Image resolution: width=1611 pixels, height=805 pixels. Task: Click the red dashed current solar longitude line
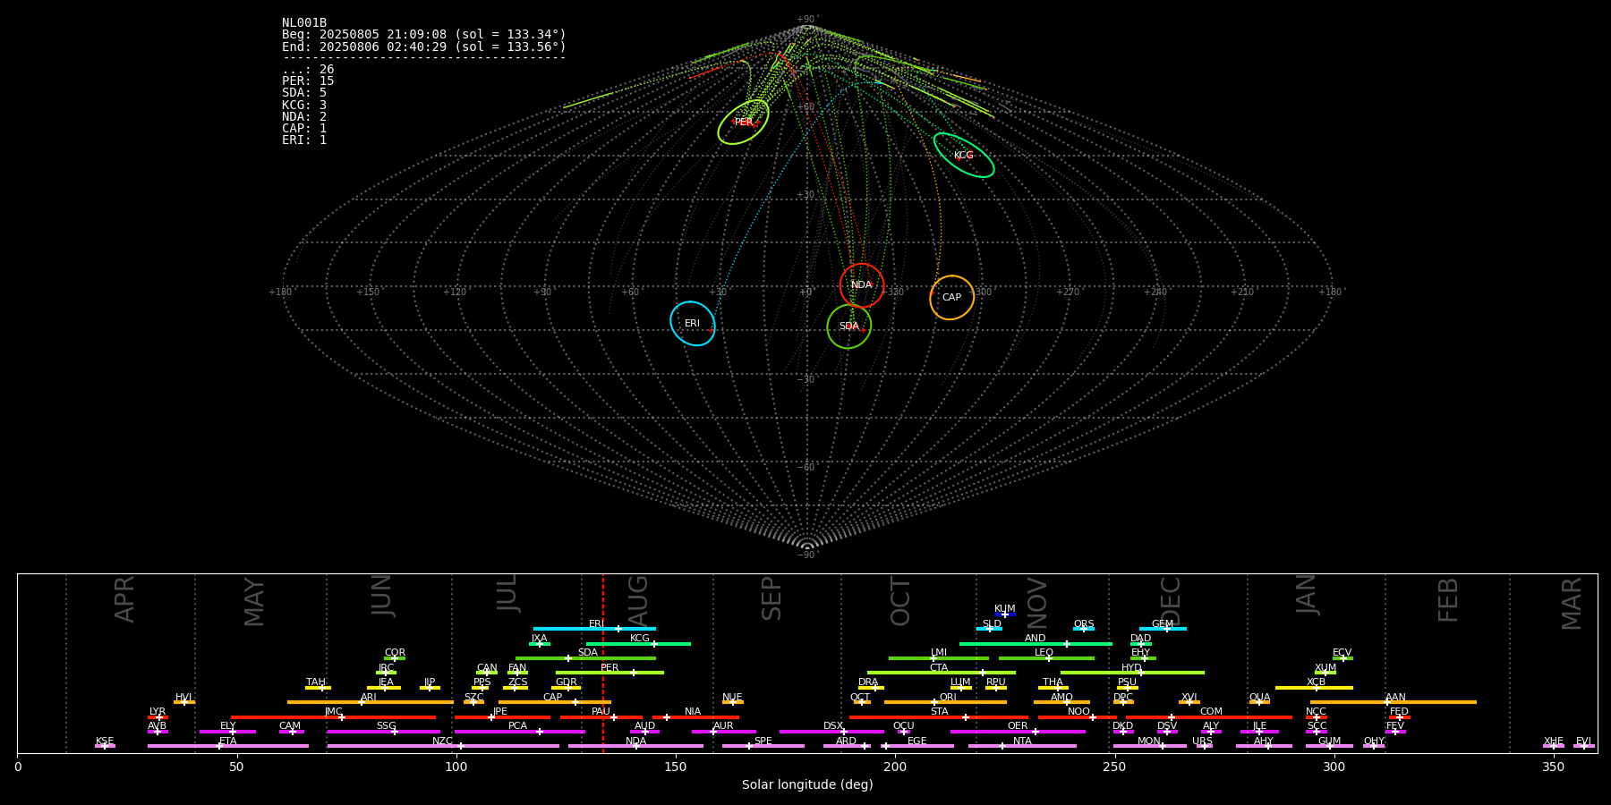(x=603, y=663)
